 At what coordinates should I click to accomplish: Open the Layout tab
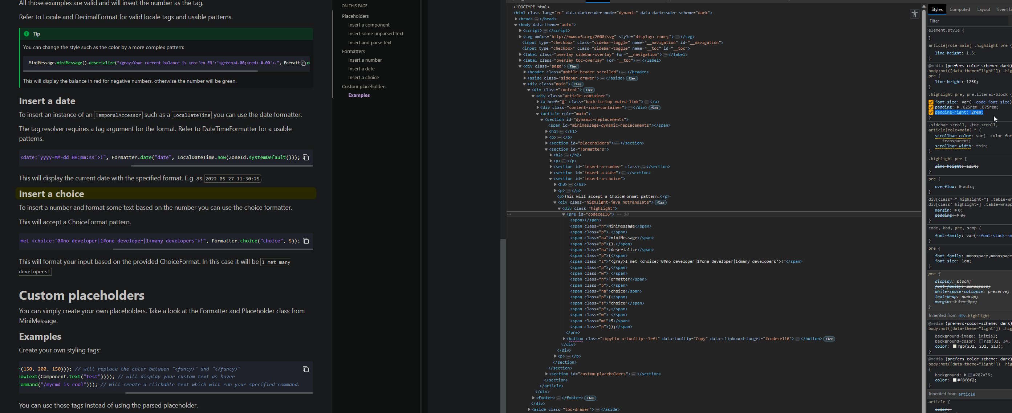[x=983, y=9]
